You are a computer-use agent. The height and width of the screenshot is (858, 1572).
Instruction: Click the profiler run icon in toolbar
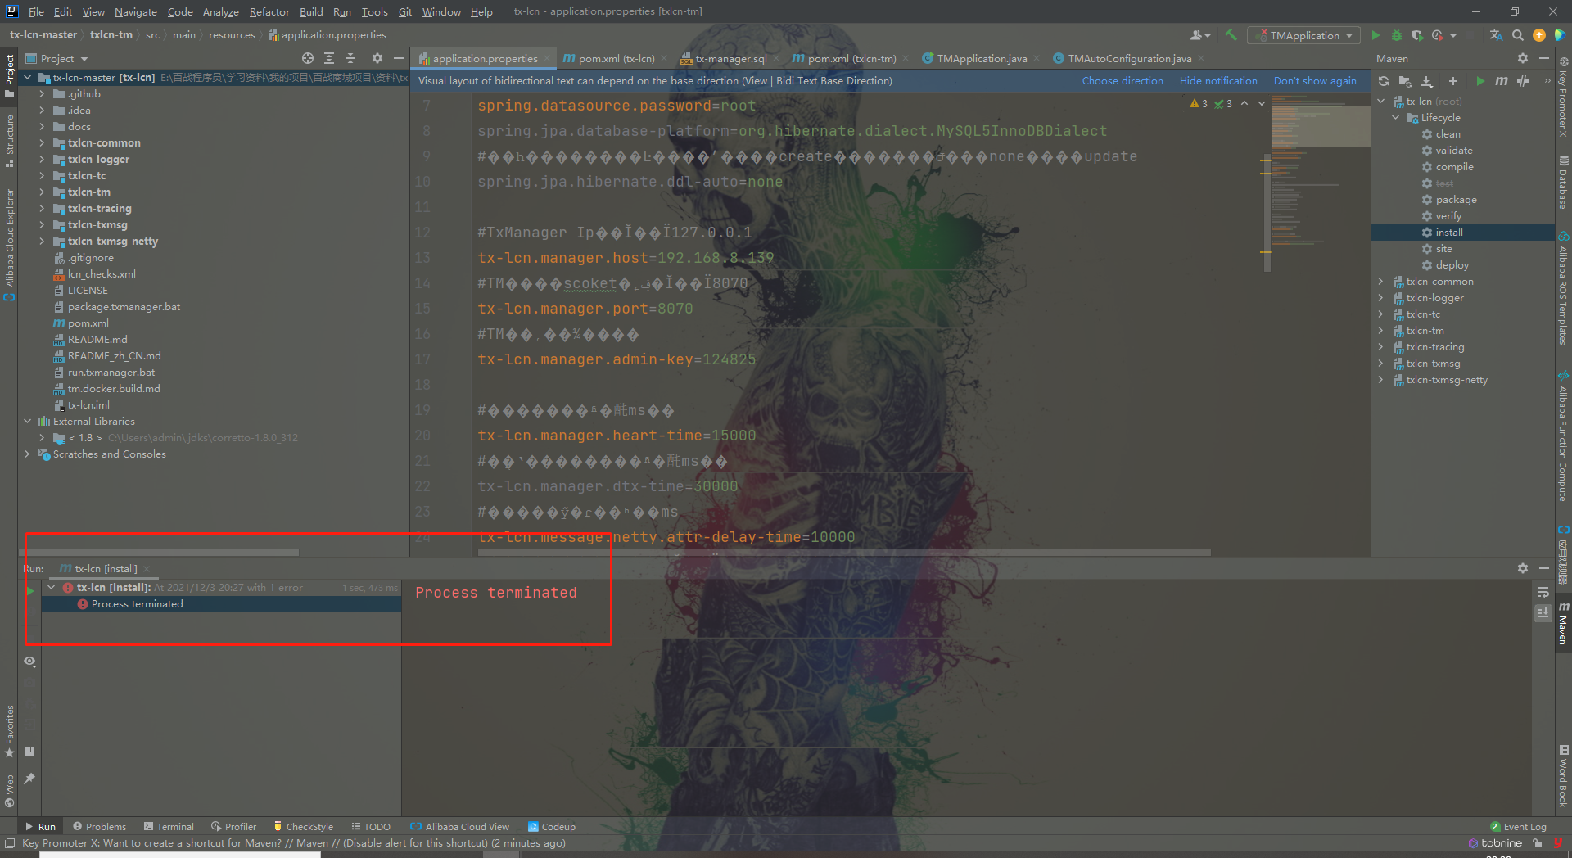[x=1439, y=35]
